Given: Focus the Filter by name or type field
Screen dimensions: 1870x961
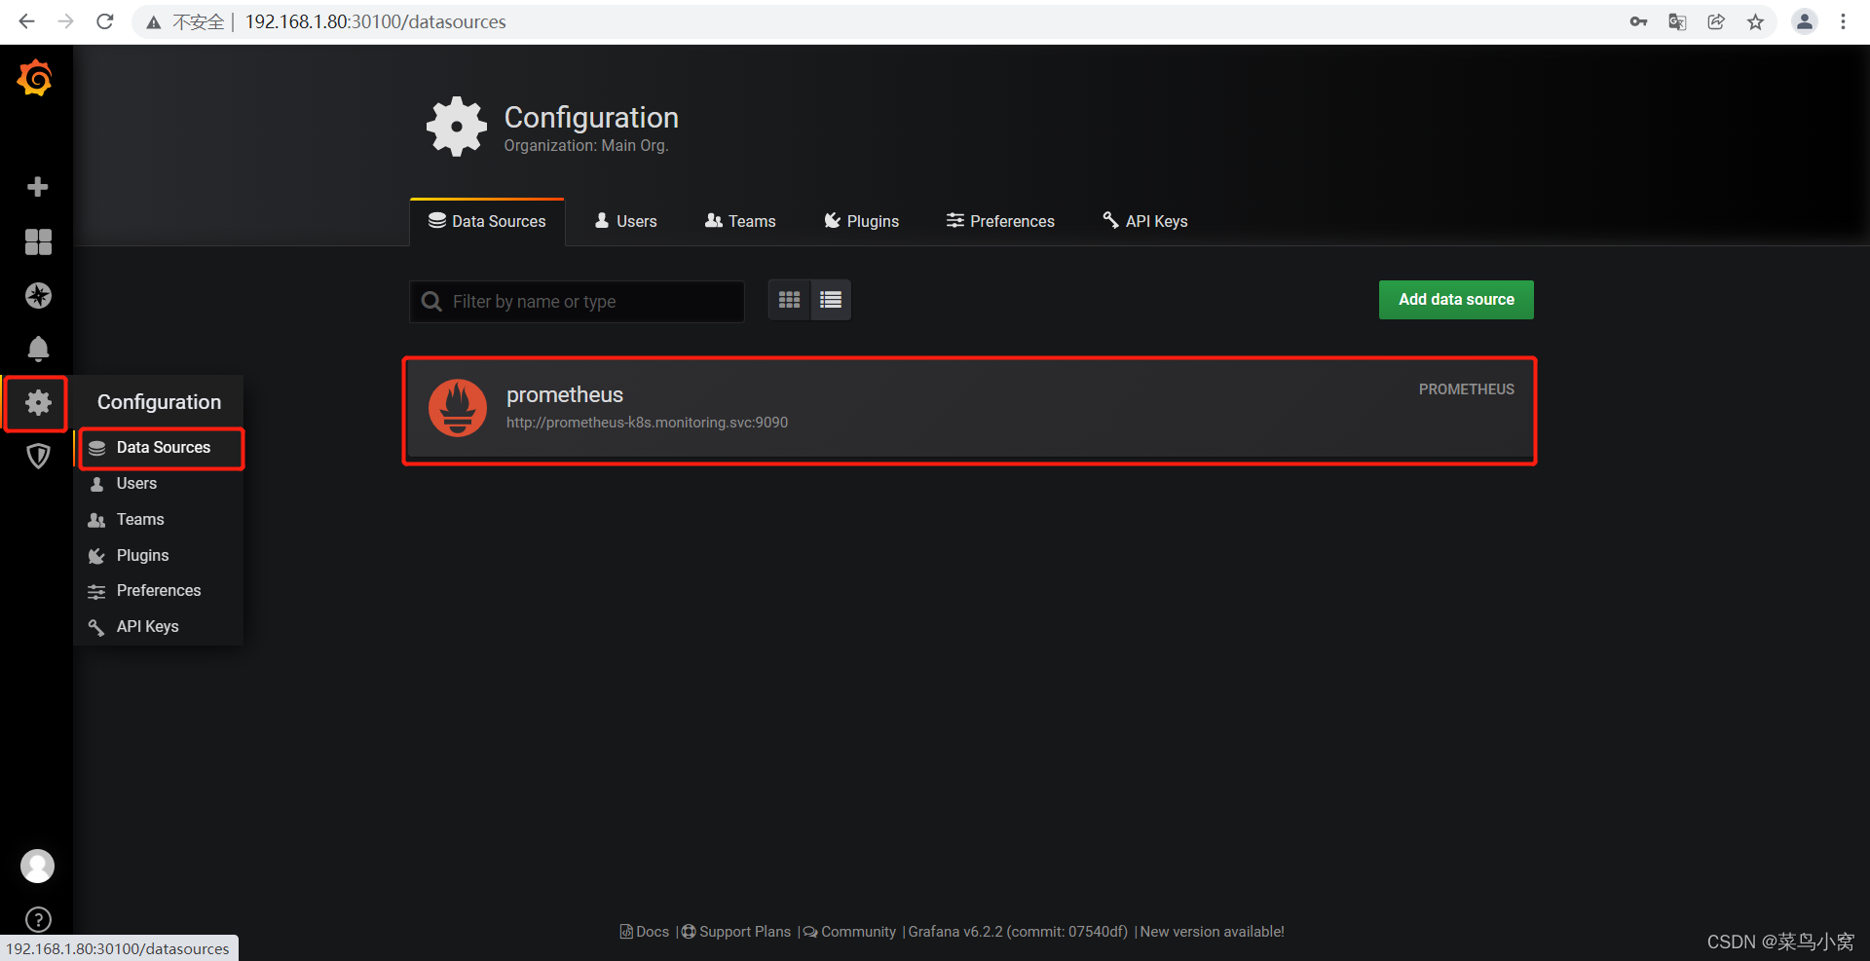Looking at the screenshot, I should pyautogui.click(x=578, y=302).
